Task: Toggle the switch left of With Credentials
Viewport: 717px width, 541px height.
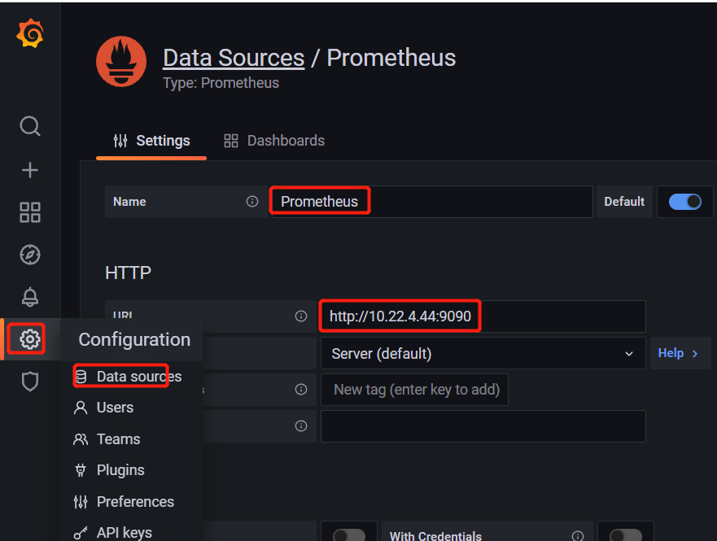Action: (x=348, y=533)
